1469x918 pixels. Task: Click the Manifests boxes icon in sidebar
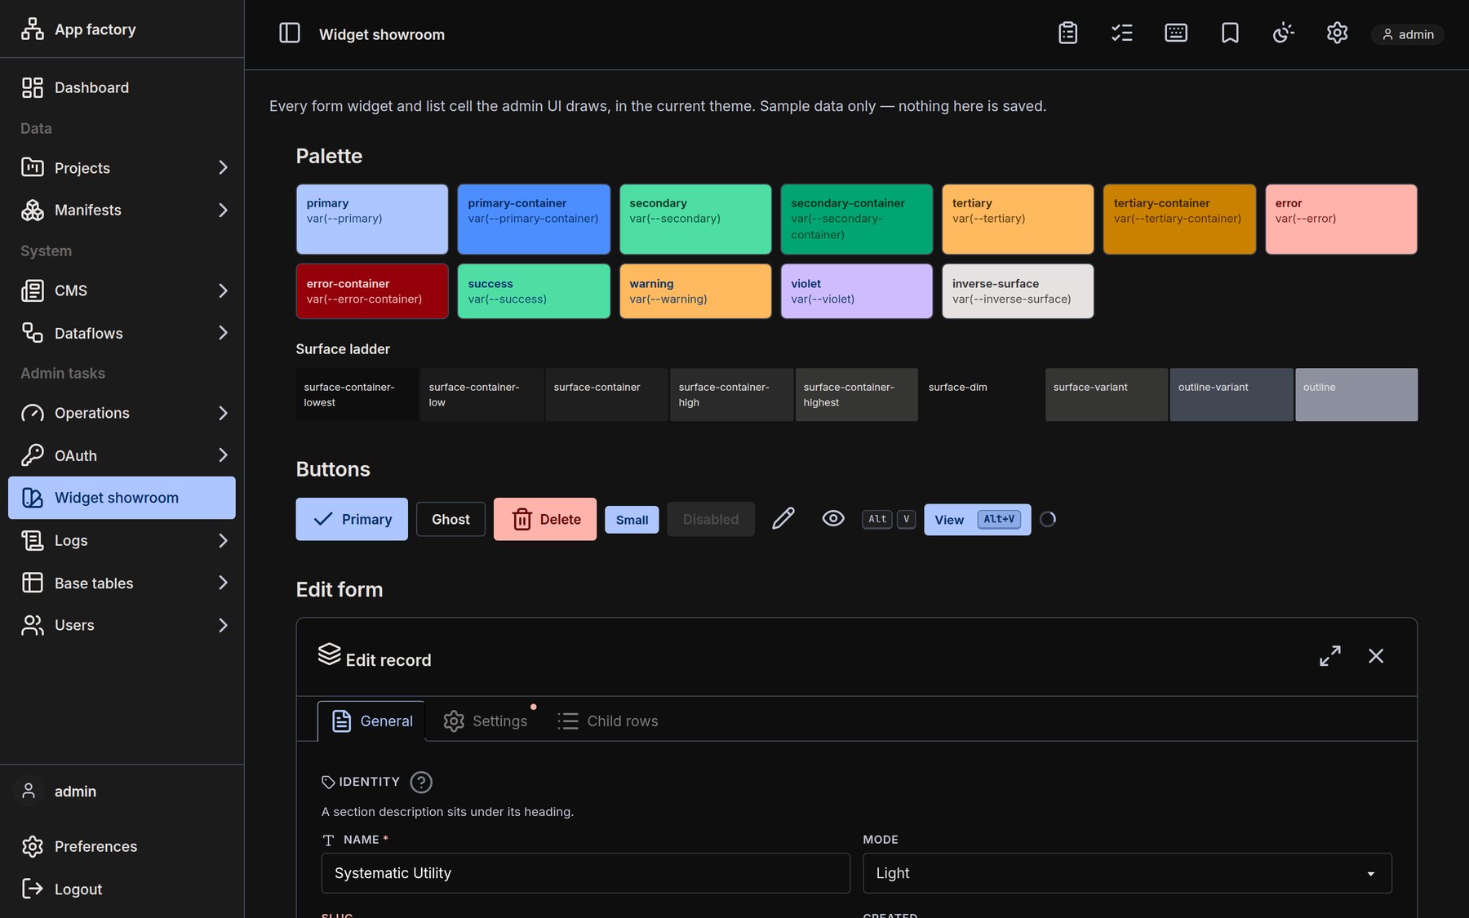[33, 210]
